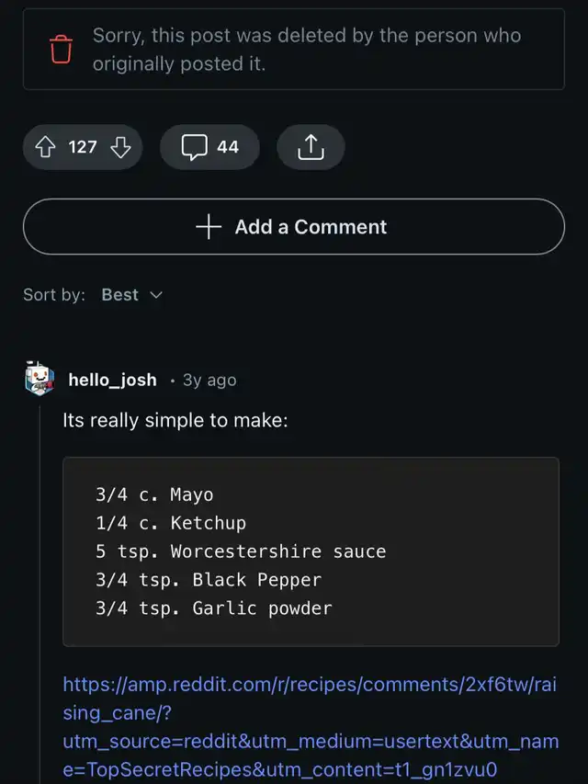The width and height of the screenshot is (588, 784).
Task: Click the Mayo line in the recipe block
Action: [x=154, y=494]
